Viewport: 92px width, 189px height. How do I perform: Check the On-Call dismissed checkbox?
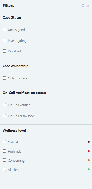click(x=4, y=116)
